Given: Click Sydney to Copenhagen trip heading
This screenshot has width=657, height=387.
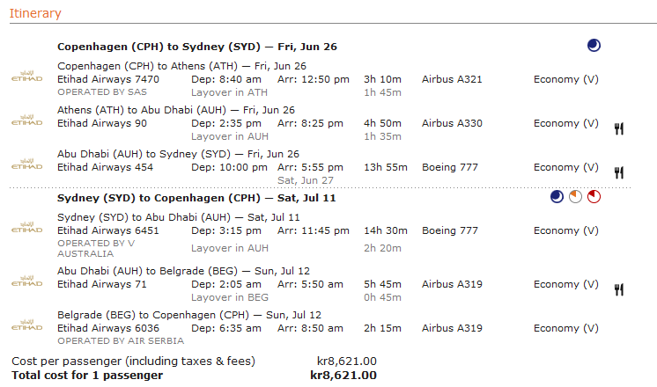Looking at the screenshot, I should point(196,198).
